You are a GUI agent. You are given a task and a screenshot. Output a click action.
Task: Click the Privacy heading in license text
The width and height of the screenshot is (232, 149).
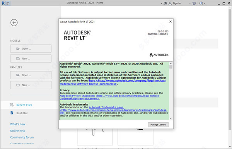tap(65, 90)
